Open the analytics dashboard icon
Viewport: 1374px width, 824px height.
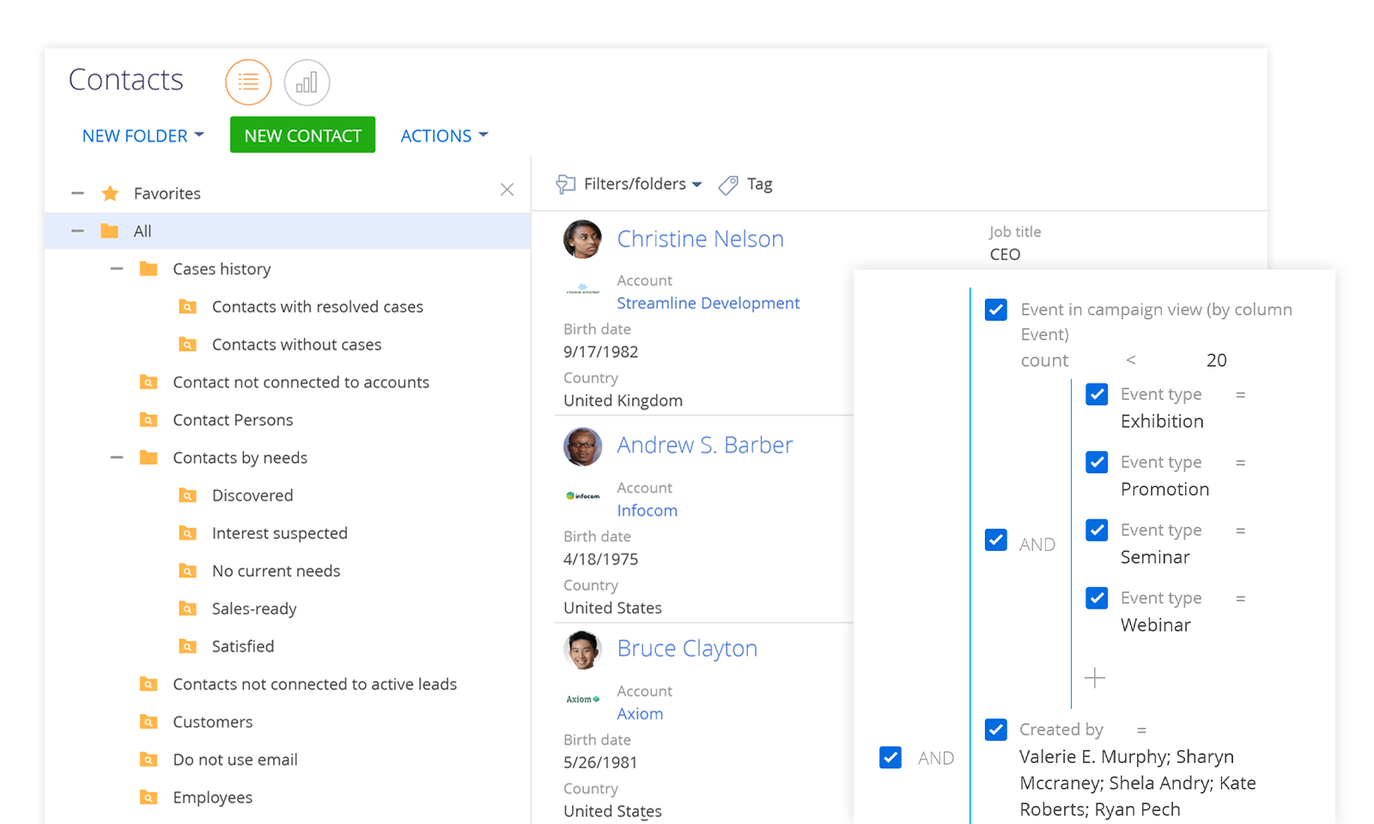tap(307, 82)
